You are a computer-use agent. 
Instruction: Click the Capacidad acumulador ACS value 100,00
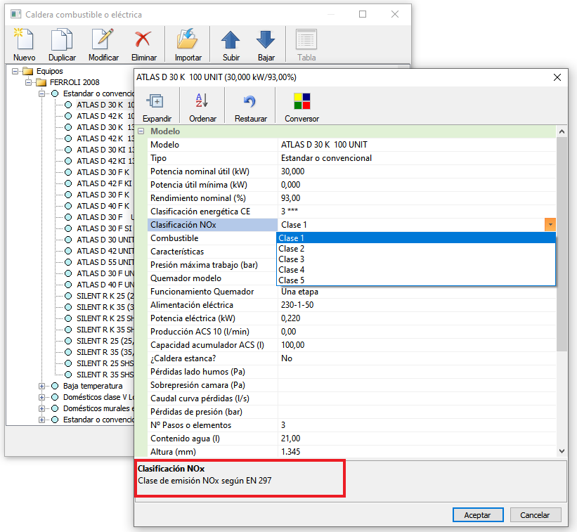(293, 345)
